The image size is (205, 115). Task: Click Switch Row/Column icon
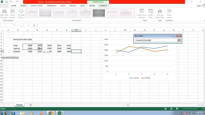(x=142, y=14)
